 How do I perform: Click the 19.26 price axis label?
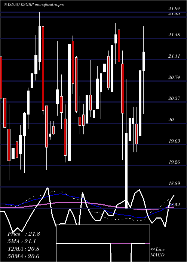point(174,162)
